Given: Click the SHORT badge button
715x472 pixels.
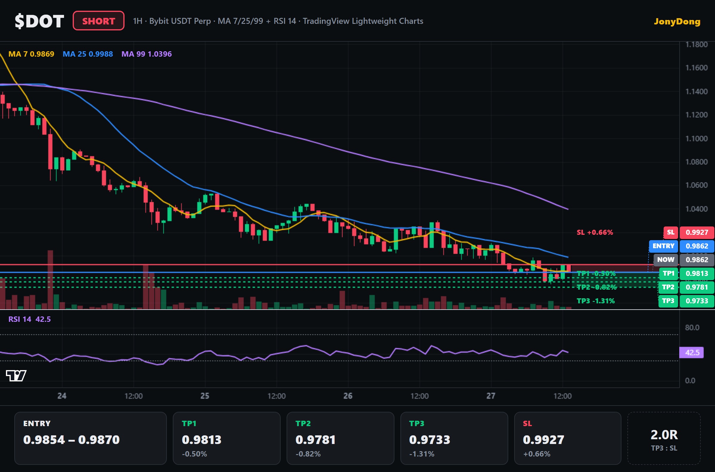Looking at the screenshot, I should (x=98, y=21).
